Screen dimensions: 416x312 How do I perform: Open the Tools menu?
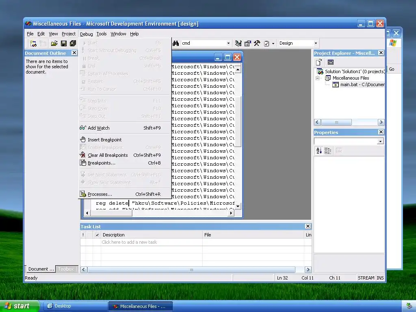coord(101,34)
